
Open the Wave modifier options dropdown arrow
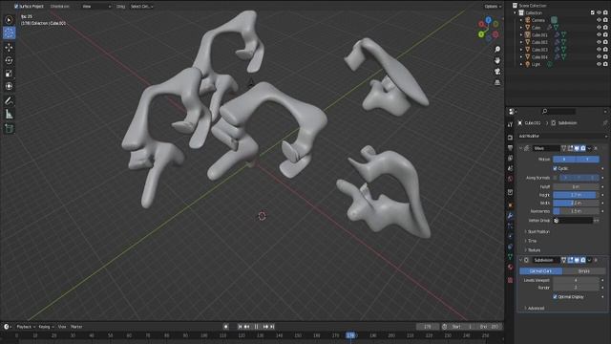click(x=589, y=149)
